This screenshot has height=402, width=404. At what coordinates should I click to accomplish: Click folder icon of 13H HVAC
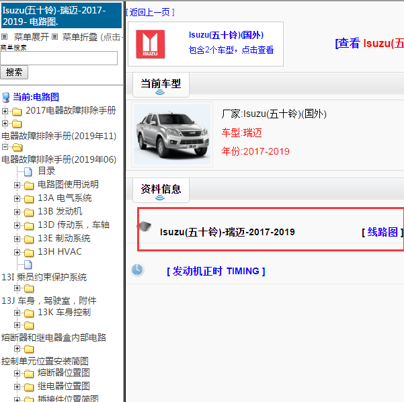(x=29, y=253)
